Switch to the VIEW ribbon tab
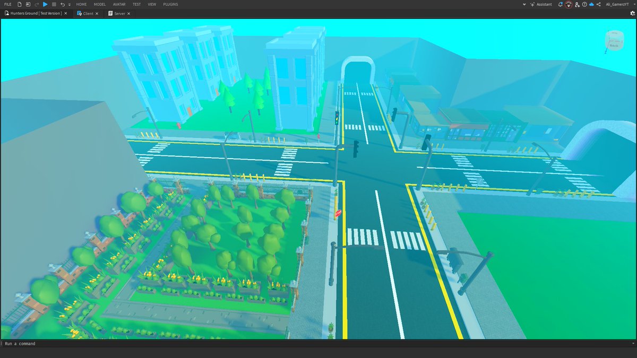 (x=152, y=4)
